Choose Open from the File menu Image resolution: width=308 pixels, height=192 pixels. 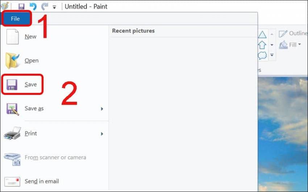32,61
